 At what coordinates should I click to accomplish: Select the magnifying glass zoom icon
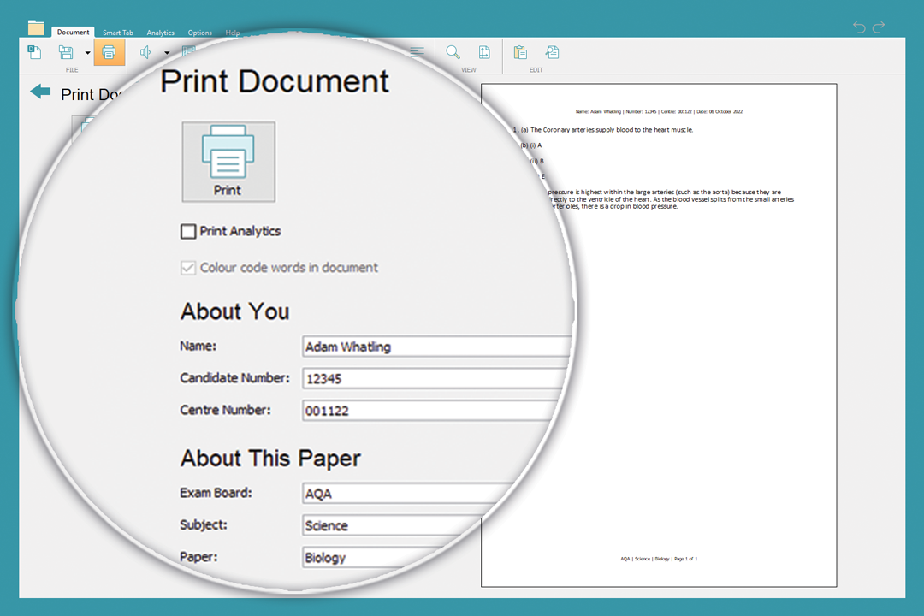pyautogui.click(x=453, y=53)
